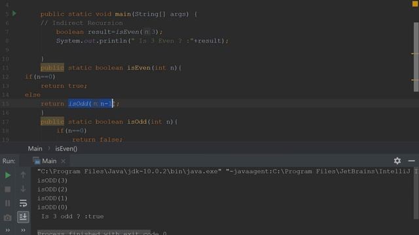This screenshot has width=419, height=235.
Task: Click the 'if(n==0)' line inside isOdd
Action: click(71, 131)
